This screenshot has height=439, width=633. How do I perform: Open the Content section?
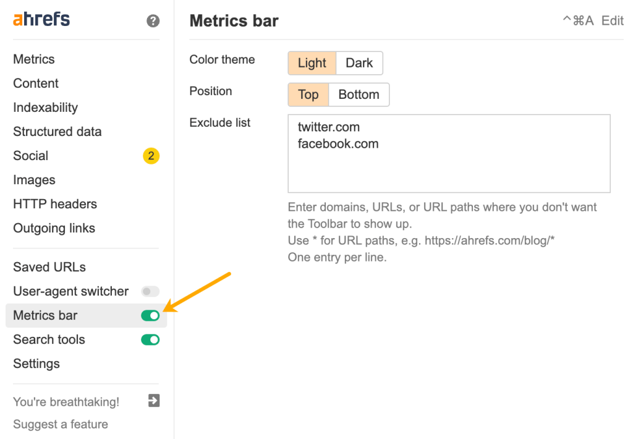click(x=35, y=83)
